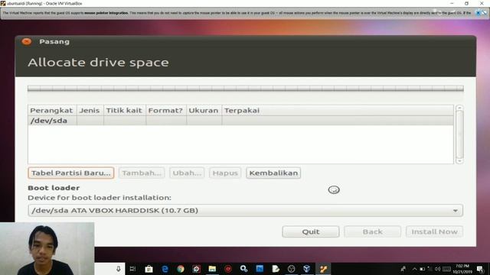Click the don't-show-again icon on VirtualBox notice
The image size is (490, 275).
485,13
